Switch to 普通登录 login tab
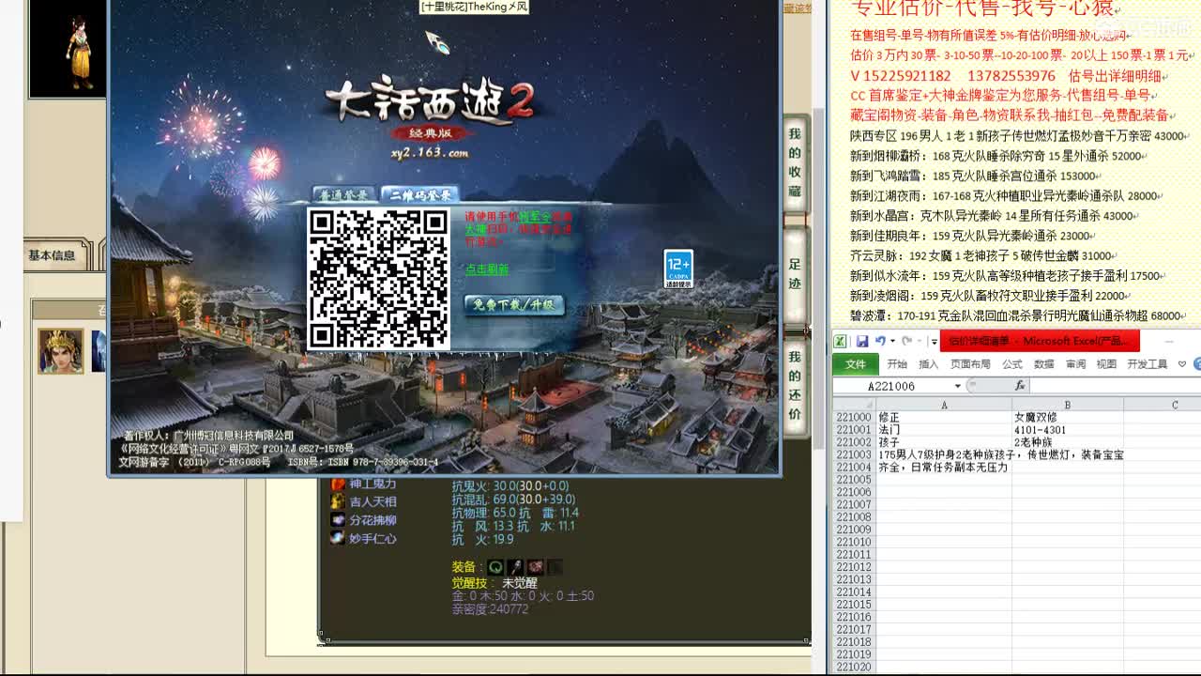 click(x=344, y=194)
